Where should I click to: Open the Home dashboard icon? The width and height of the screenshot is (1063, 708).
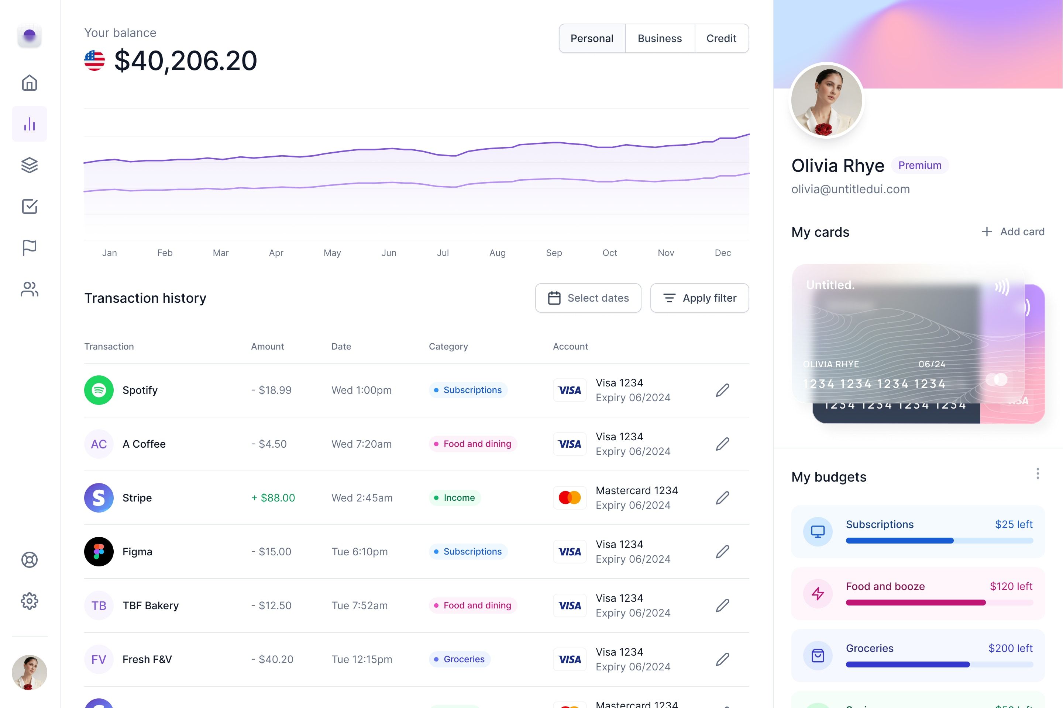coord(30,83)
